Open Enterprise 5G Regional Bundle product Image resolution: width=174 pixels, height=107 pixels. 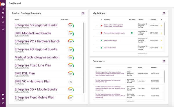pos(36,25)
